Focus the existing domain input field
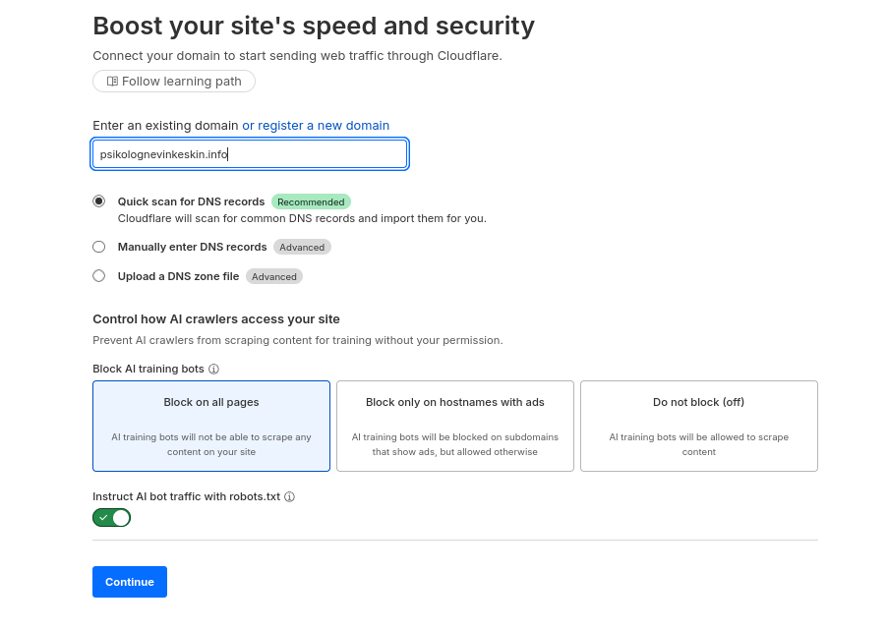The image size is (888, 631). click(250, 154)
